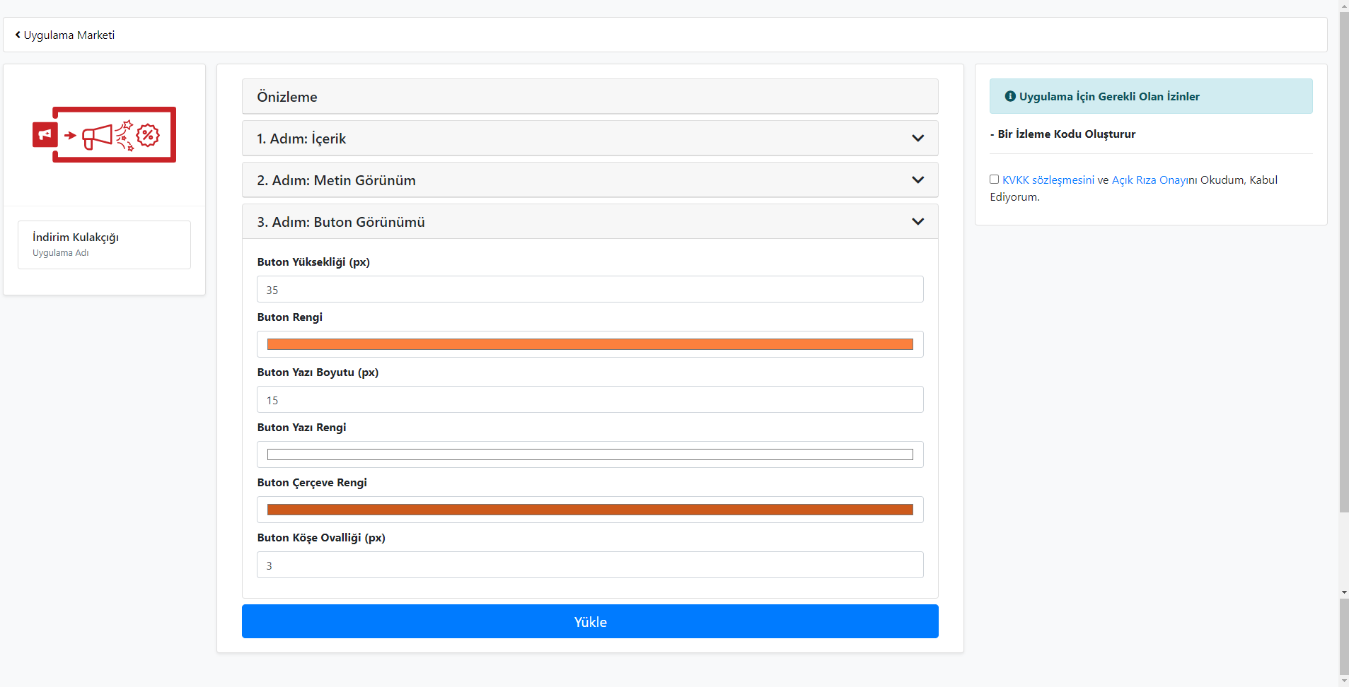The width and height of the screenshot is (1349, 687).
Task: Click the chevron on 1. Adım: İçerik
Action: point(917,139)
